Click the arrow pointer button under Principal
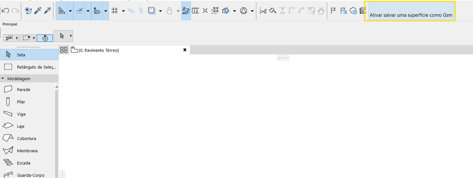 (x=62, y=36)
